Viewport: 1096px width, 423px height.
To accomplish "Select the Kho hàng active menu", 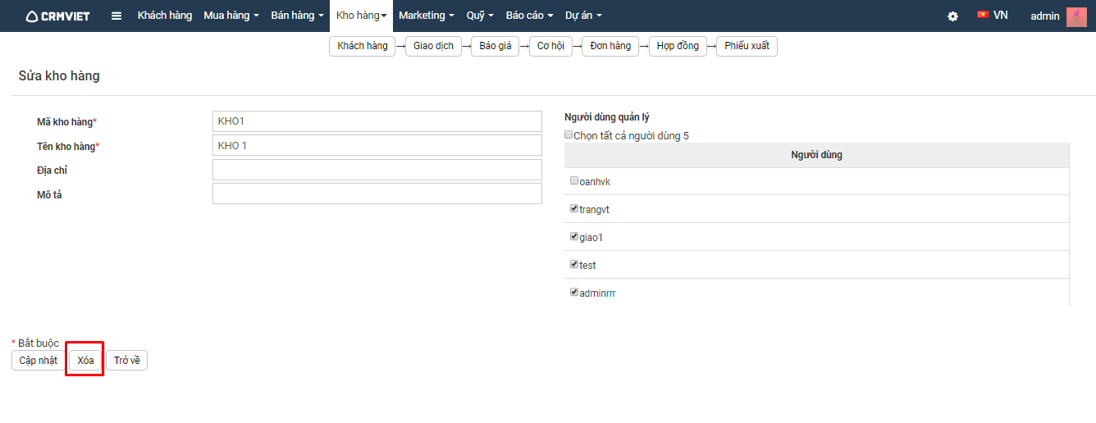I will tap(361, 16).
